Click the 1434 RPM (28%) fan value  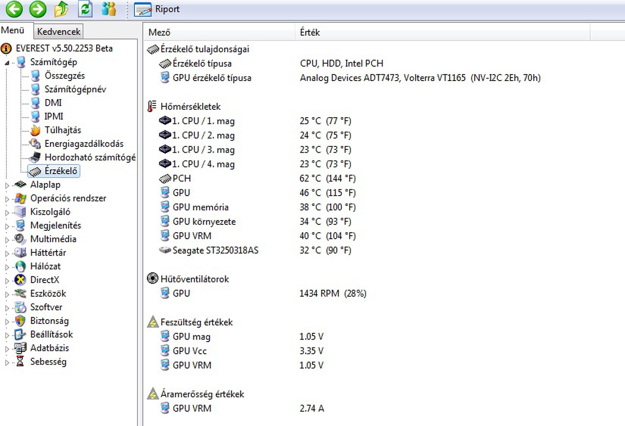[333, 294]
